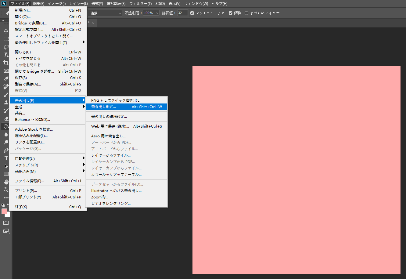Open the ヘルプ(H) menu
This screenshot has width=406, height=279.
coord(219,4)
